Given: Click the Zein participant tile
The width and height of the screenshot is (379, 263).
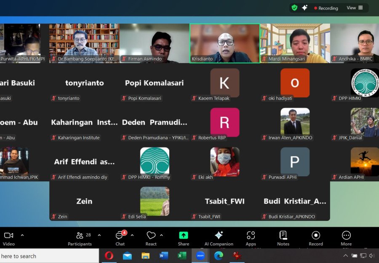Looking at the screenshot, I should click(x=84, y=201).
